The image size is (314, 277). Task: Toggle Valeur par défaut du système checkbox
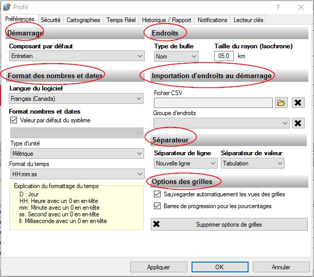pos(14,120)
